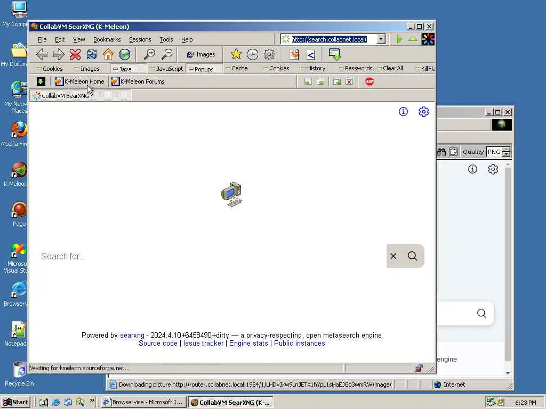Screen dimensions: 546x409
Task: Click the globe search icon
Action: click(x=125, y=54)
